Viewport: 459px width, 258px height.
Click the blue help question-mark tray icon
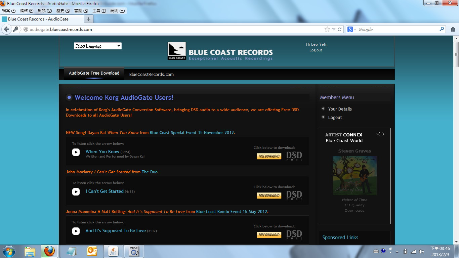(x=383, y=251)
